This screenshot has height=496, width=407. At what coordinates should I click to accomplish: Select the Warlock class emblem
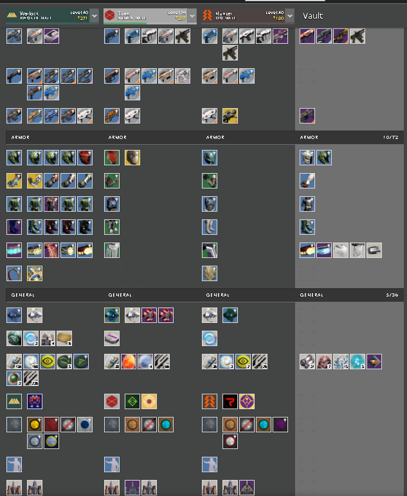point(14,401)
